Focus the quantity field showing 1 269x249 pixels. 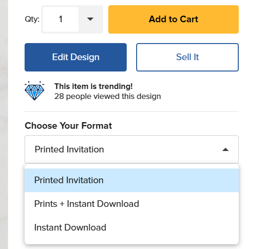click(x=61, y=19)
